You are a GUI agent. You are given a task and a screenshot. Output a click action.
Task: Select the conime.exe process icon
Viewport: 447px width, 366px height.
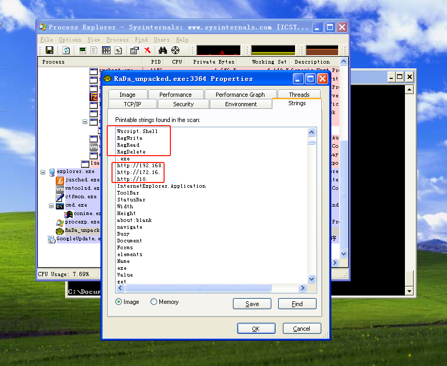(68, 214)
